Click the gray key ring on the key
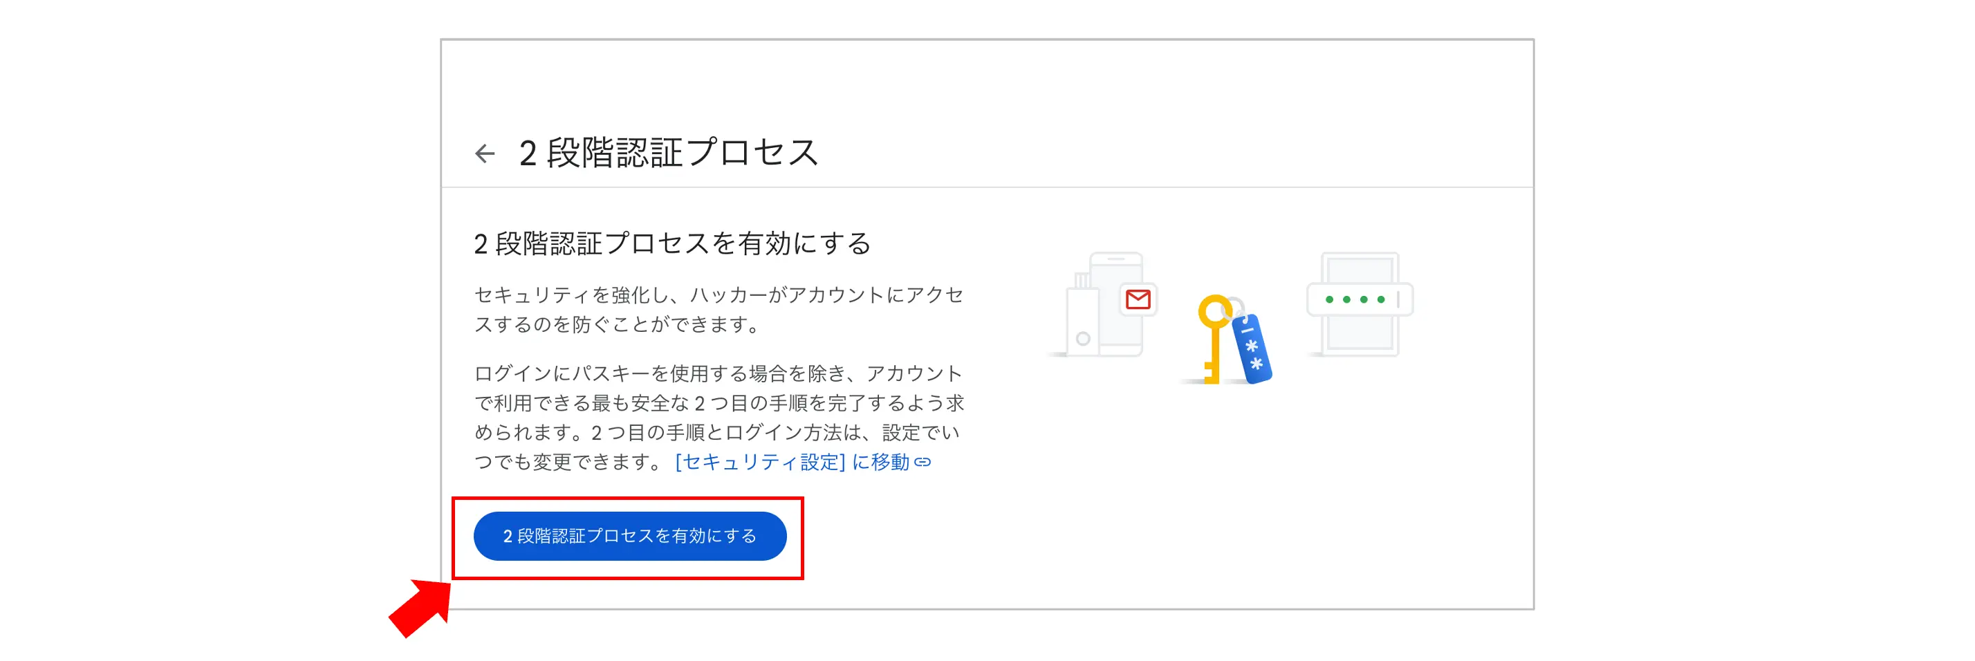 coord(1237,304)
